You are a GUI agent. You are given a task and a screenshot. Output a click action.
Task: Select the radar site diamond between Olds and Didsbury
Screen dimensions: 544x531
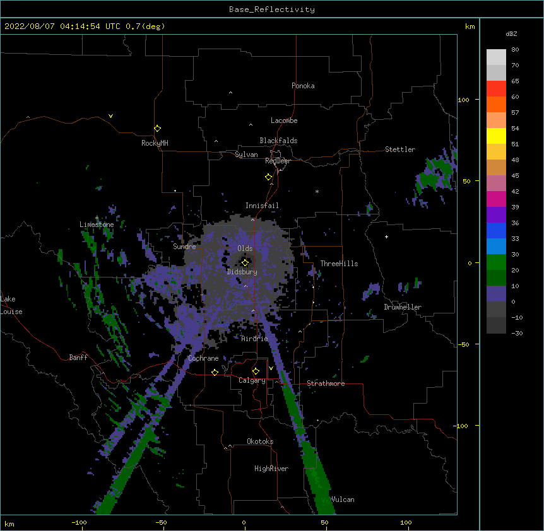(245, 262)
